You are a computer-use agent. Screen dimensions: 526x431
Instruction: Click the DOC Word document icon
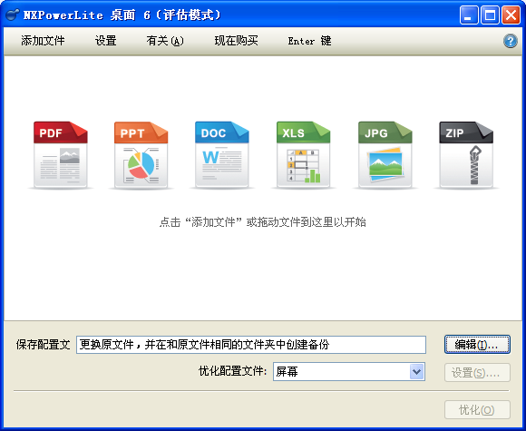tap(222, 155)
